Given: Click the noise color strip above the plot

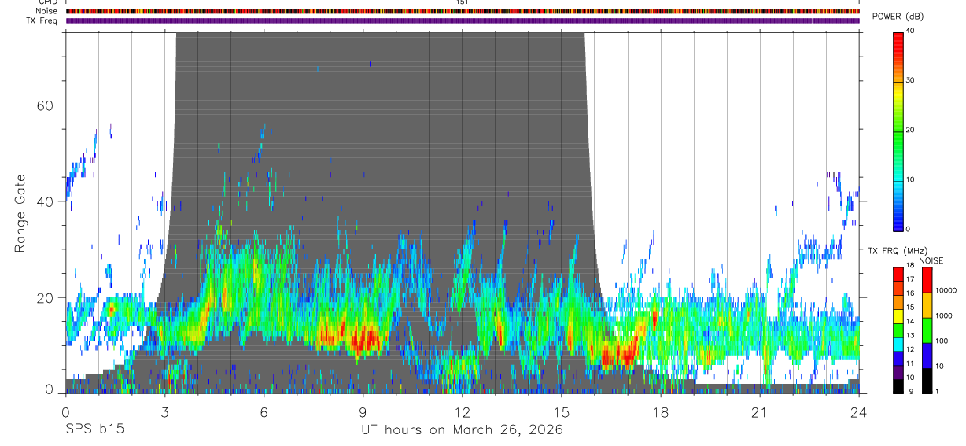Looking at the screenshot, I should 463,11.
